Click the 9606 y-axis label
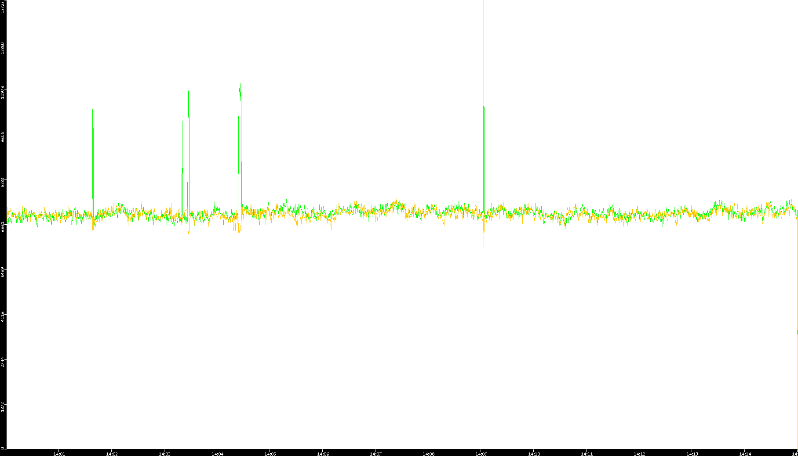This screenshot has height=456, width=798. coord(3,136)
